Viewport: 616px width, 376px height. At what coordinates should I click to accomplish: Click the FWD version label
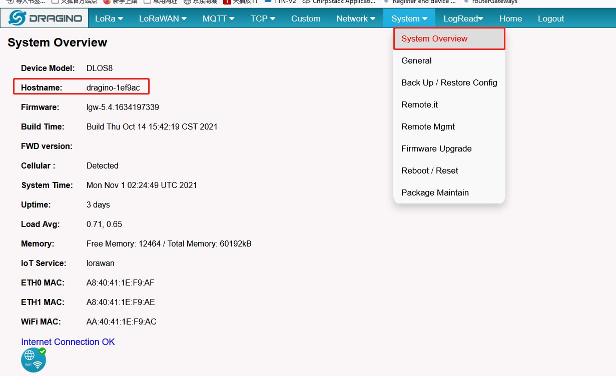[47, 146]
